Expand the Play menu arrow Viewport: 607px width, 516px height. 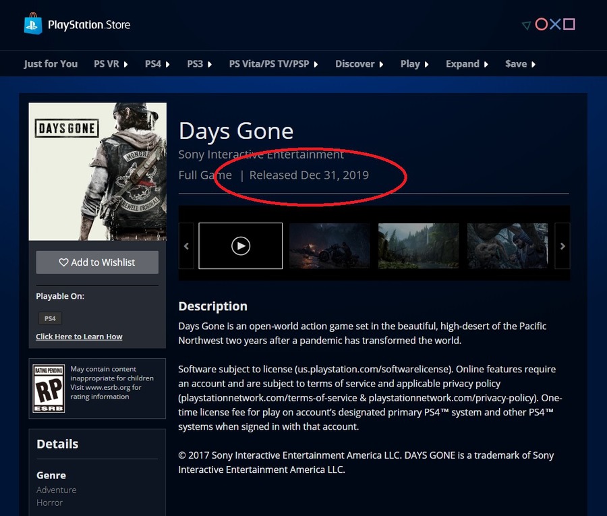click(x=427, y=64)
